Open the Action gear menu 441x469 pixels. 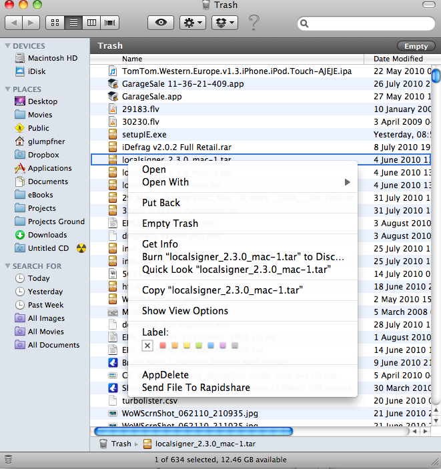point(193,23)
